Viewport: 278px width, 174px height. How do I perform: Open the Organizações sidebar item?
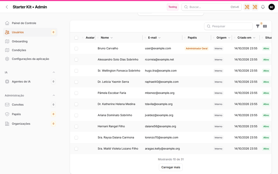coord(30,124)
